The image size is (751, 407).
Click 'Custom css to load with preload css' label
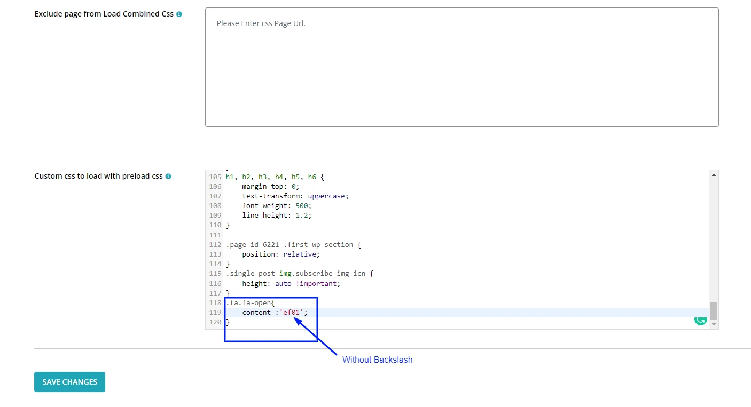pos(98,177)
